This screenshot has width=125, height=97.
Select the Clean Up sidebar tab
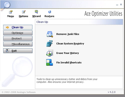click(18, 27)
